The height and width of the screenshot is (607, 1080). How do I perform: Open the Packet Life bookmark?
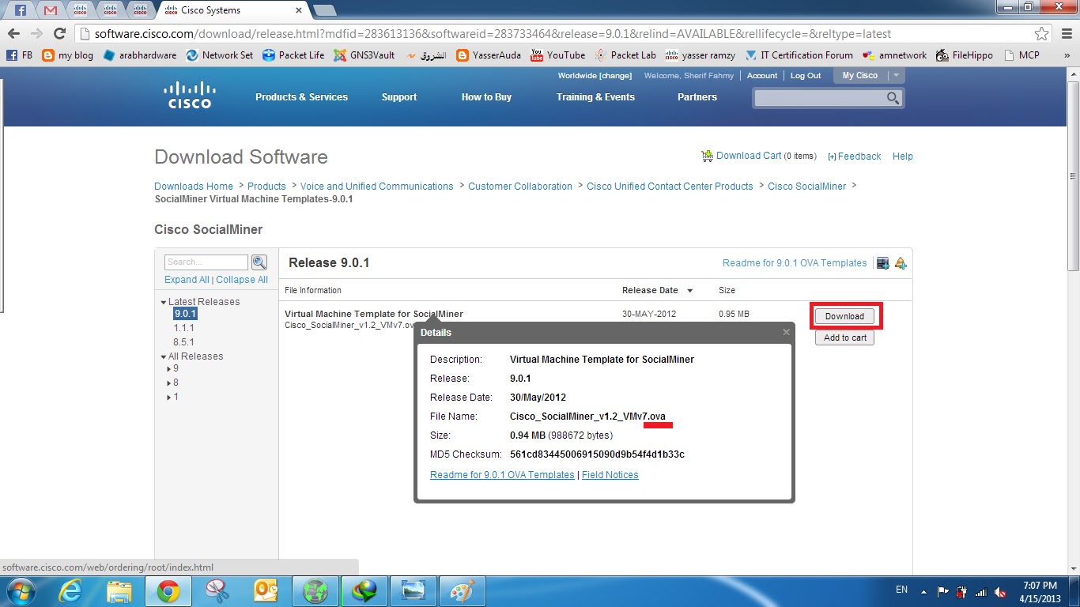point(293,55)
